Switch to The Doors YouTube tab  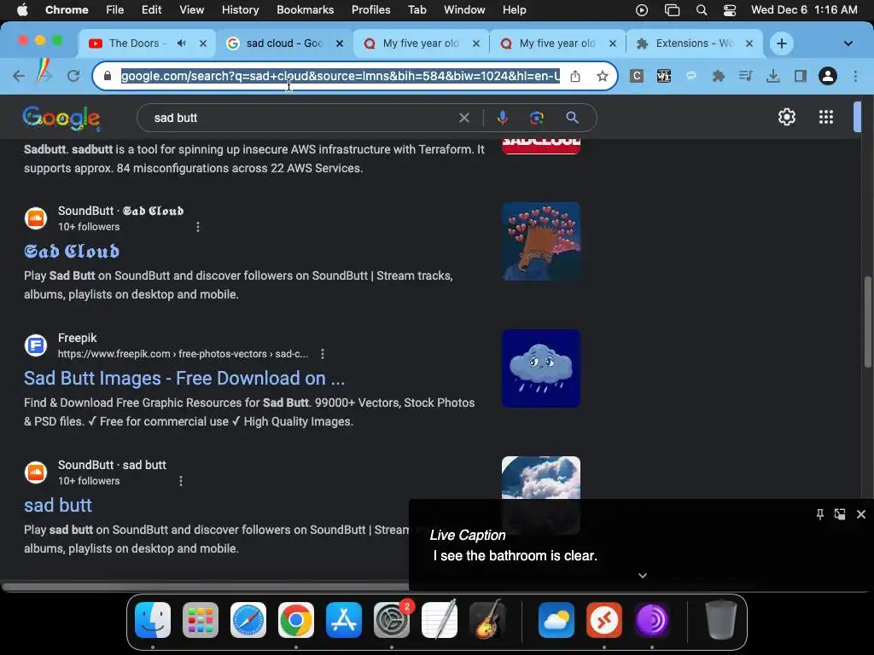pyautogui.click(x=145, y=43)
